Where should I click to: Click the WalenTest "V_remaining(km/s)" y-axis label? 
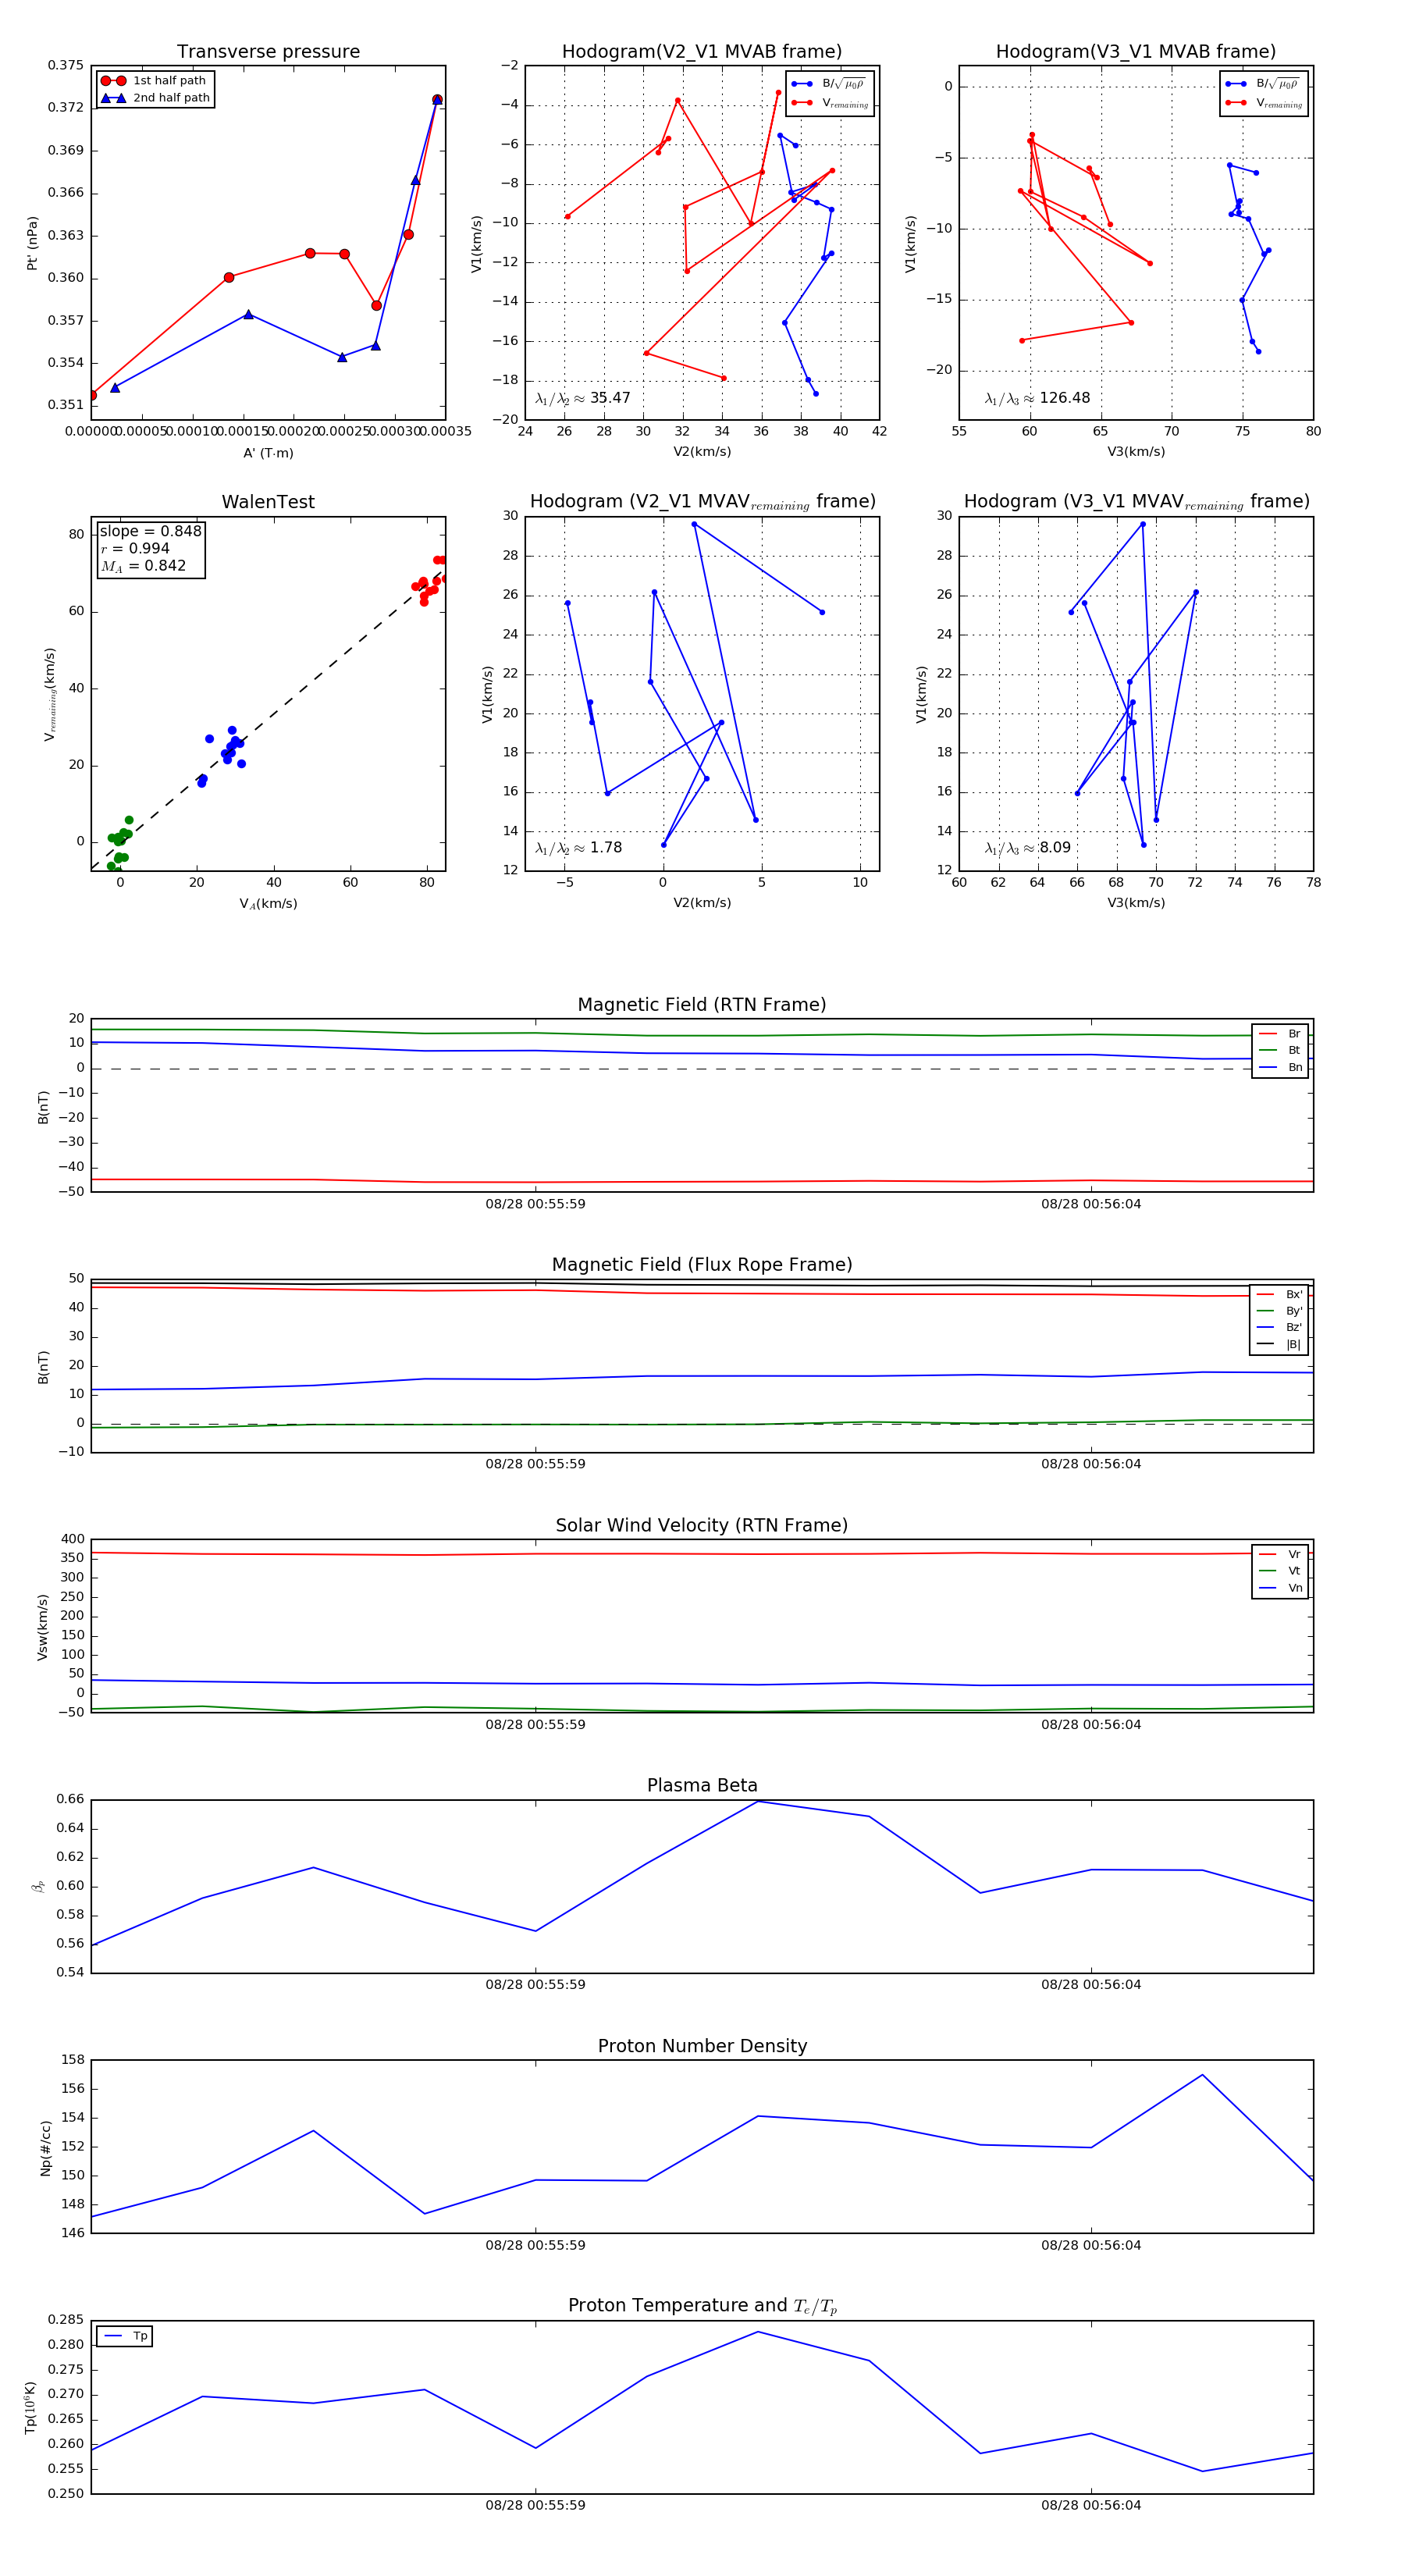[50, 694]
